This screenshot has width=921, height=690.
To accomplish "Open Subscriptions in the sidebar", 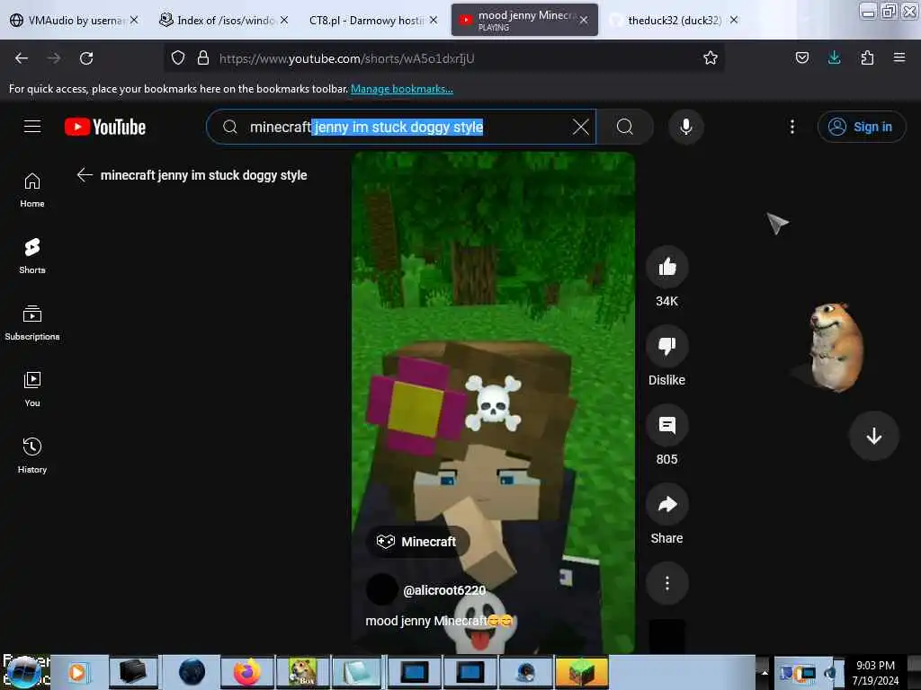I will point(32,323).
